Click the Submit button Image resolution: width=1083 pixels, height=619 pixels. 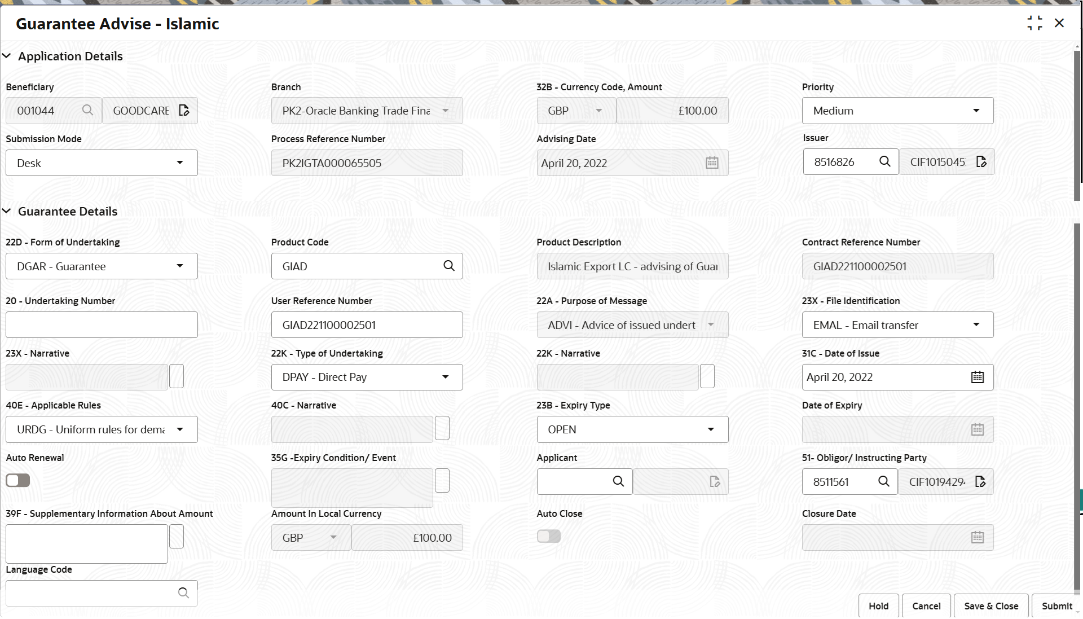(1056, 606)
